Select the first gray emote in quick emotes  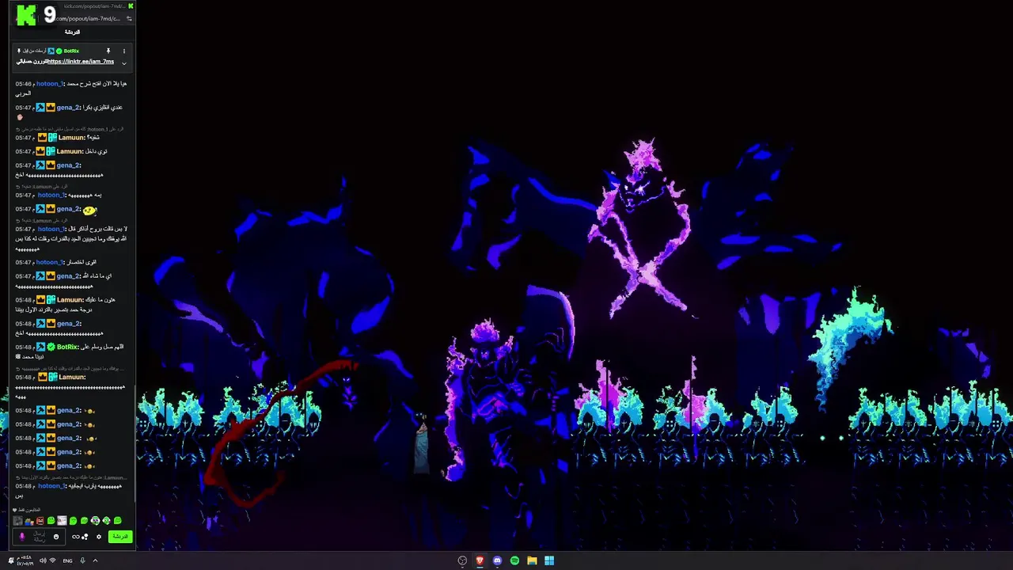[17, 521]
